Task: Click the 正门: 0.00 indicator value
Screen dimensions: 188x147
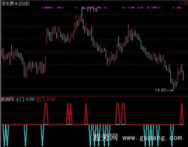Action: tap(45, 99)
